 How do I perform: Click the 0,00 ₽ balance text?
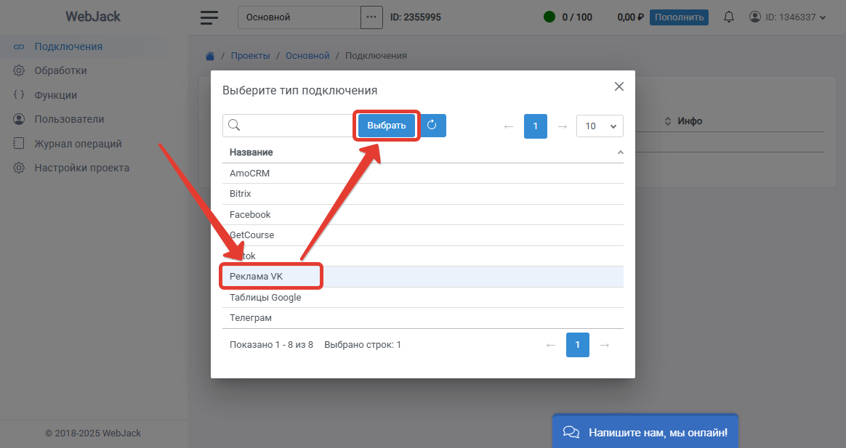click(x=631, y=17)
